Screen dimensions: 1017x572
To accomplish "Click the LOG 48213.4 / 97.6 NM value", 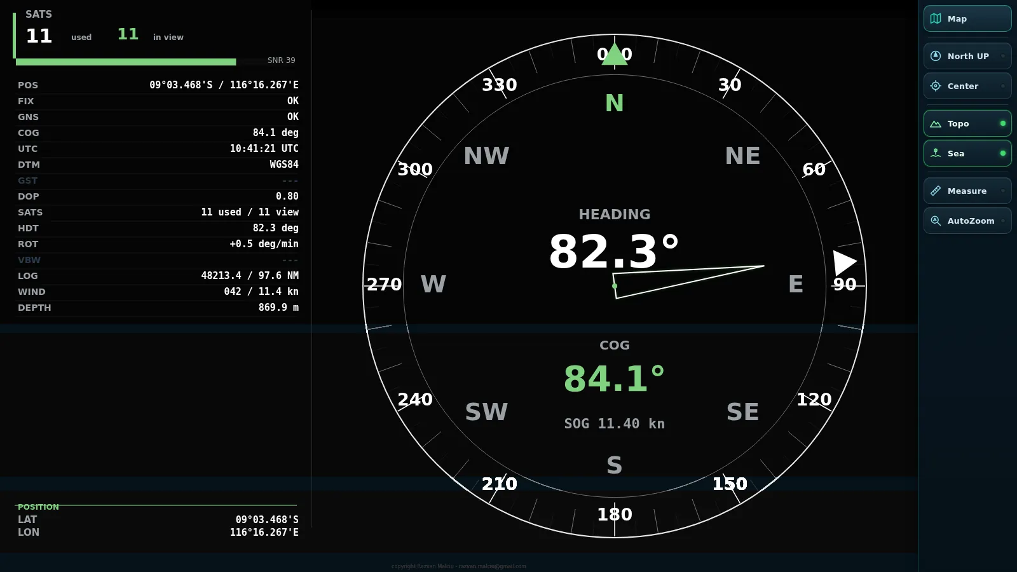I will (250, 275).
